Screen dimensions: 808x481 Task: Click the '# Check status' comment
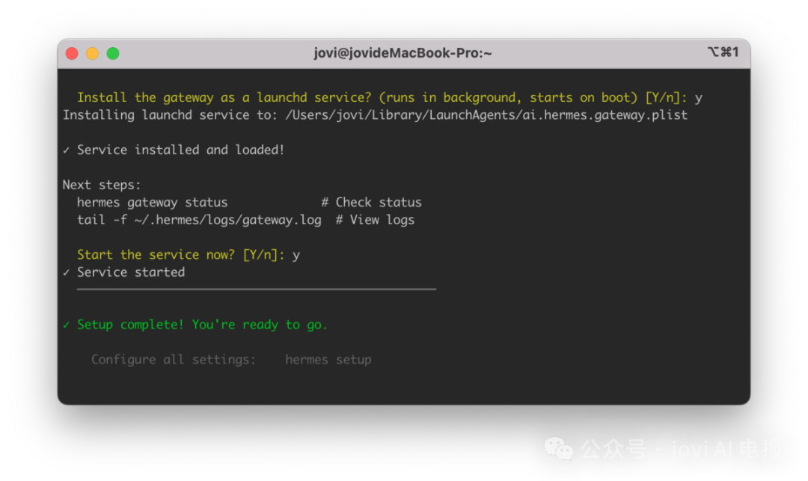point(372,203)
